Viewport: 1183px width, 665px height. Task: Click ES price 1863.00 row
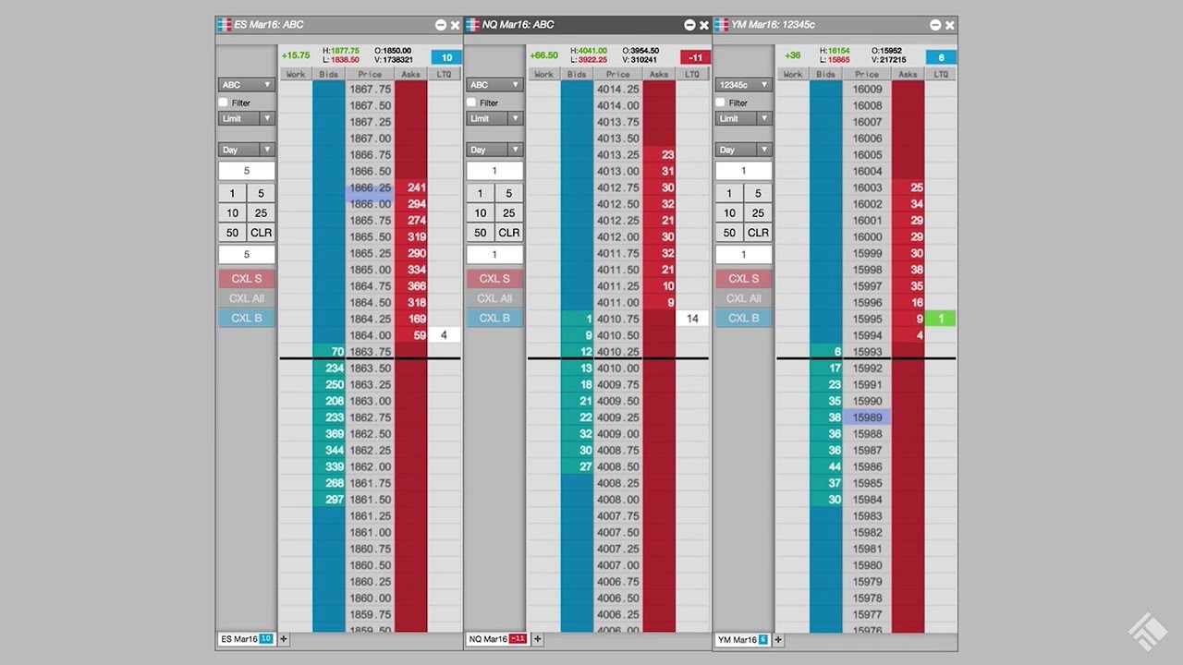point(370,401)
